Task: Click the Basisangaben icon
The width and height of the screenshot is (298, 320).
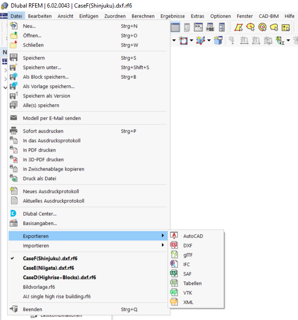Action: point(14,223)
